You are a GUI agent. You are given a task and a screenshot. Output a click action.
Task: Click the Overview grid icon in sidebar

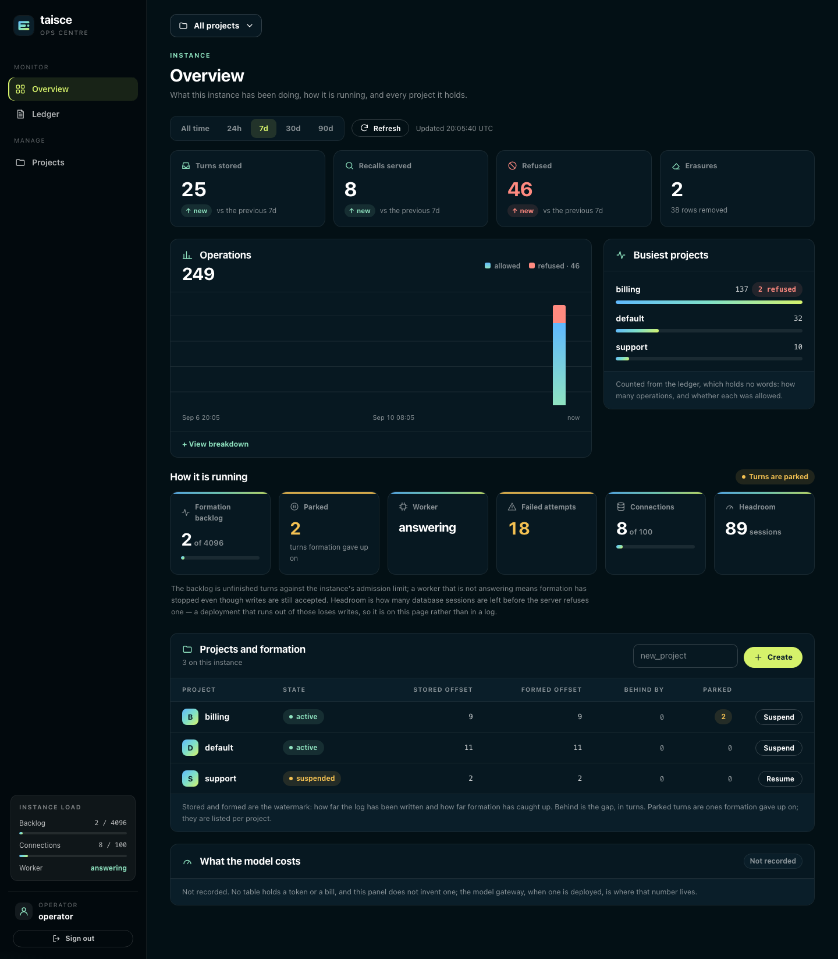(x=20, y=89)
